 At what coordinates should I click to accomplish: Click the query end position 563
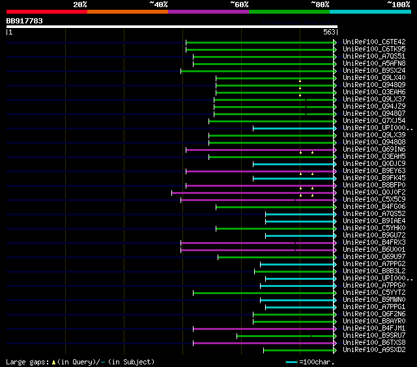coord(329,32)
